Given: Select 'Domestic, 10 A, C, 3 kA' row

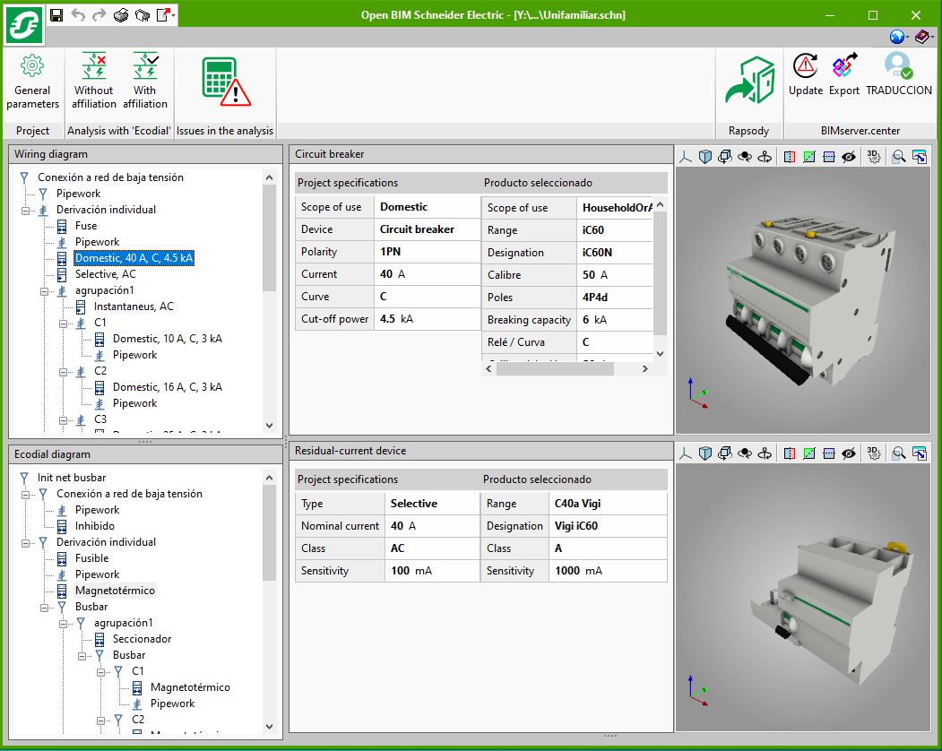Looking at the screenshot, I should [168, 339].
